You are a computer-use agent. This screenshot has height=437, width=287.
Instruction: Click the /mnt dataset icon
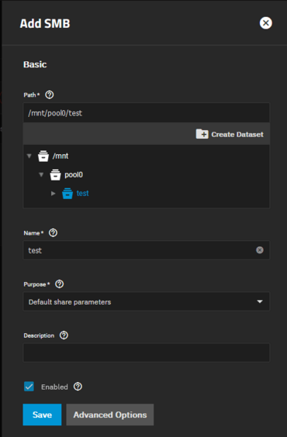pos(43,156)
